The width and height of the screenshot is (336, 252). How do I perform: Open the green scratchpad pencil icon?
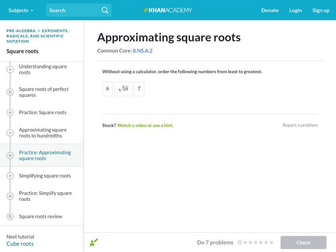coord(94,242)
